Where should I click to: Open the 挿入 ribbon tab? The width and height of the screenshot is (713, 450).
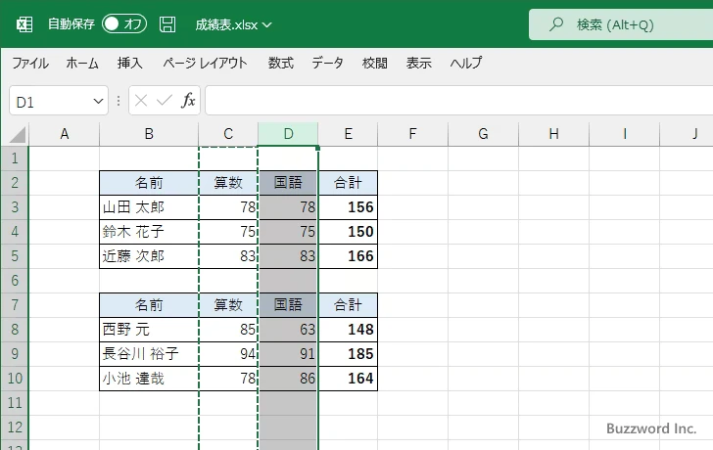pos(130,63)
